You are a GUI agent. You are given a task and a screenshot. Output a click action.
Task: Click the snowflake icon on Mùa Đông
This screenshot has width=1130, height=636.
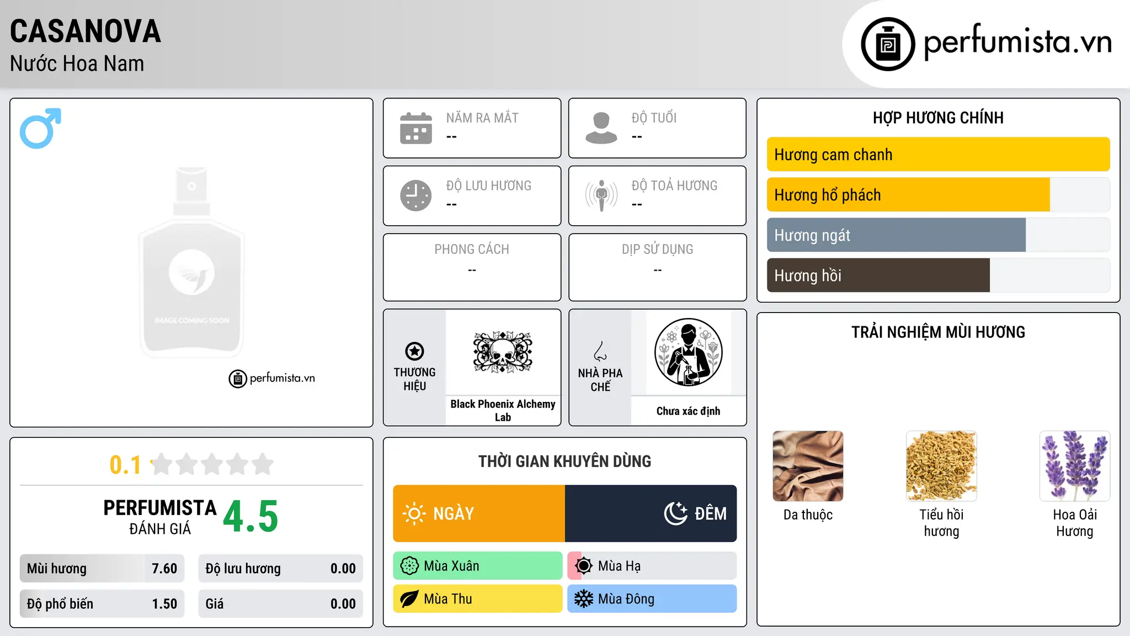584,599
